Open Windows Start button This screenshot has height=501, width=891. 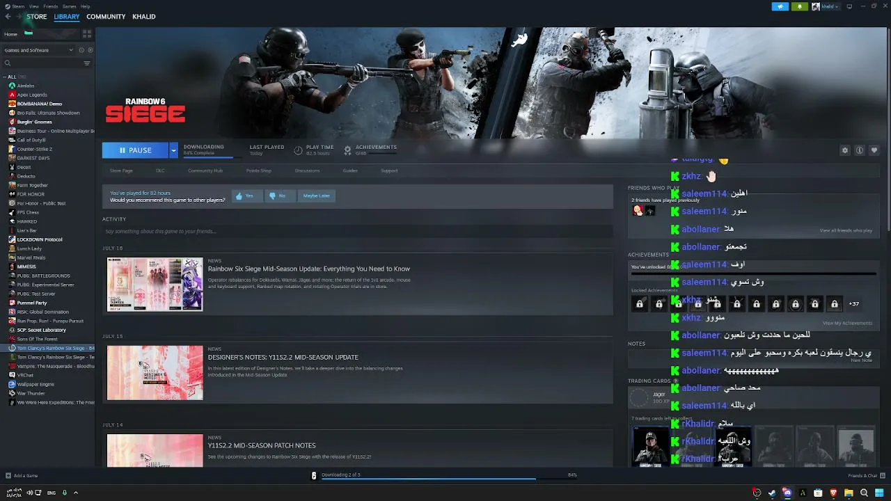coord(879,493)
